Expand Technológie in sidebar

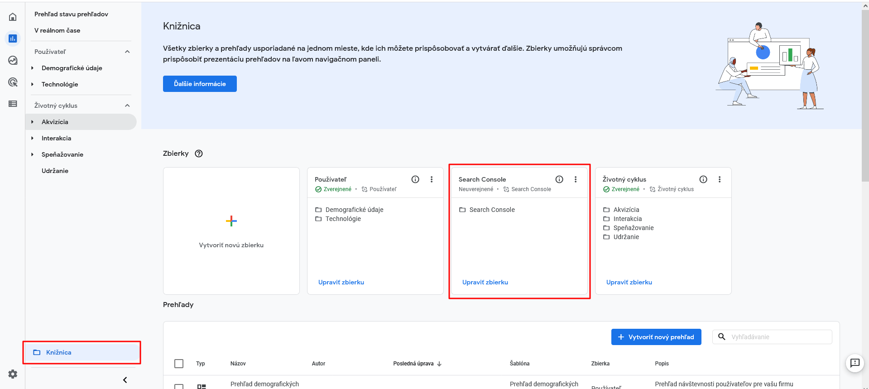[x=32, y=84]
